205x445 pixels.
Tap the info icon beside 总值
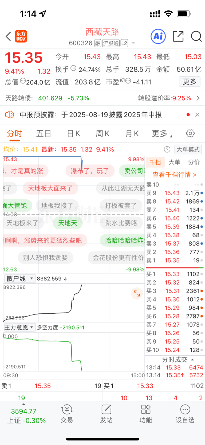pyautogui.click(x=23, y=81)
